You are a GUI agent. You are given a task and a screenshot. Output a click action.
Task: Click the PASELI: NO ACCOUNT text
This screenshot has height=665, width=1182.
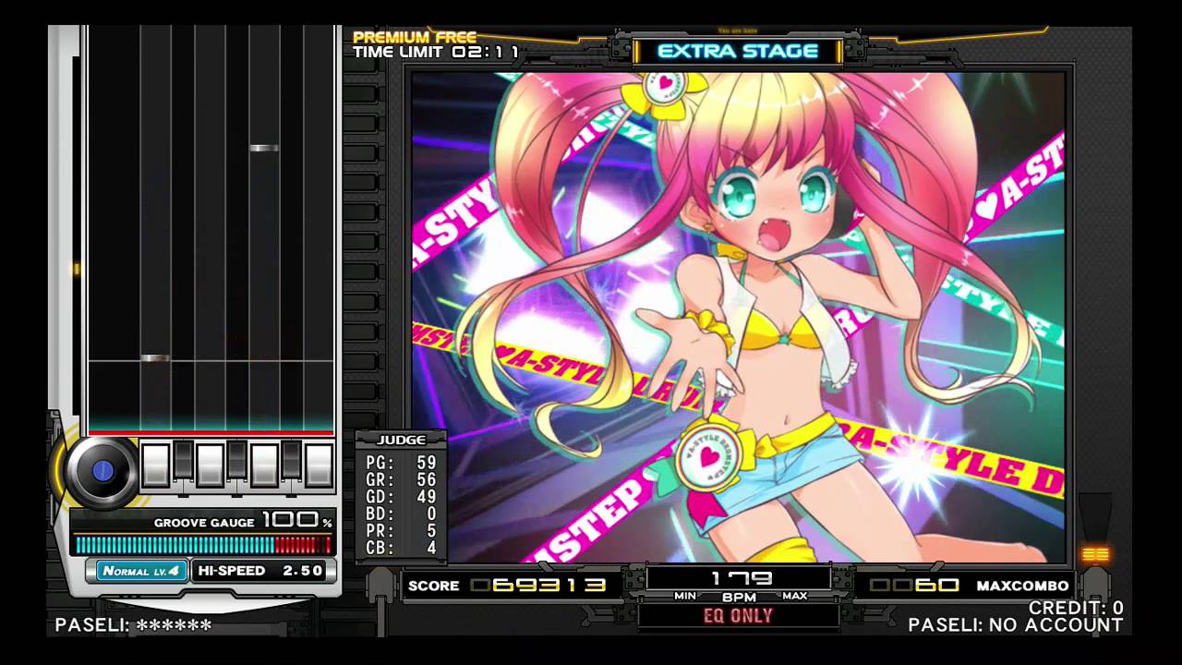[x=1016, y=625]
